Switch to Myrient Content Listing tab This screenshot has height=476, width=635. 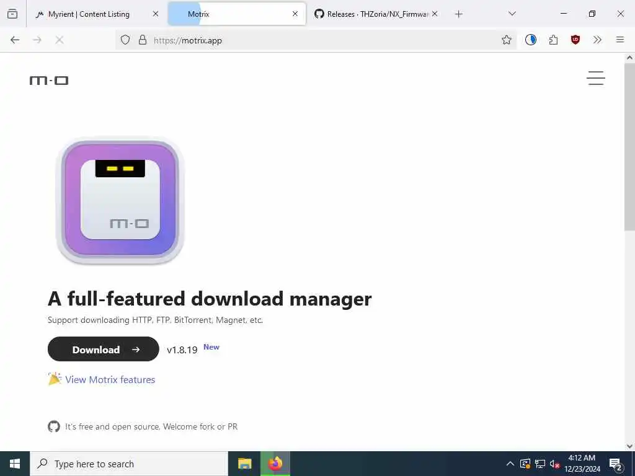tap(88, 14)
